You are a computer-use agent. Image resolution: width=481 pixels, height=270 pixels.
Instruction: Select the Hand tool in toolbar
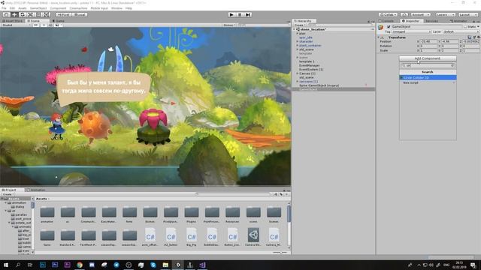click(x=6, y=14)
